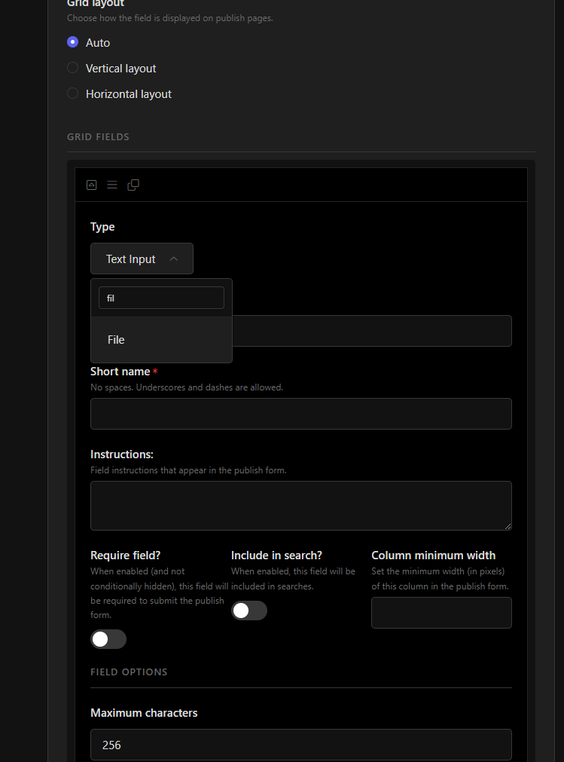Grab the Instructions textarea resize handle
The width and height of the screenshot is (564, 762).
(x=508, y=526)
